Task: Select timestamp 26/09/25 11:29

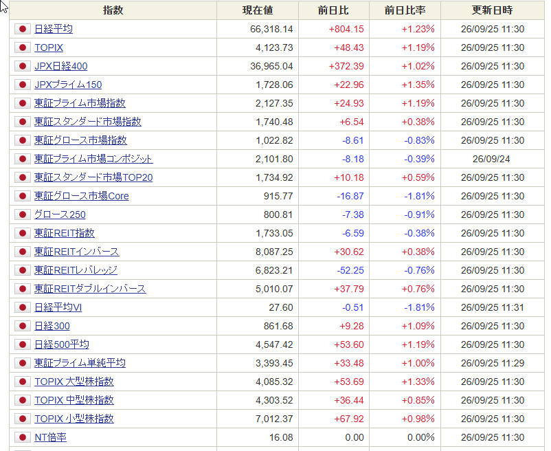Action: pyautogui.click(x=493, y=364)
